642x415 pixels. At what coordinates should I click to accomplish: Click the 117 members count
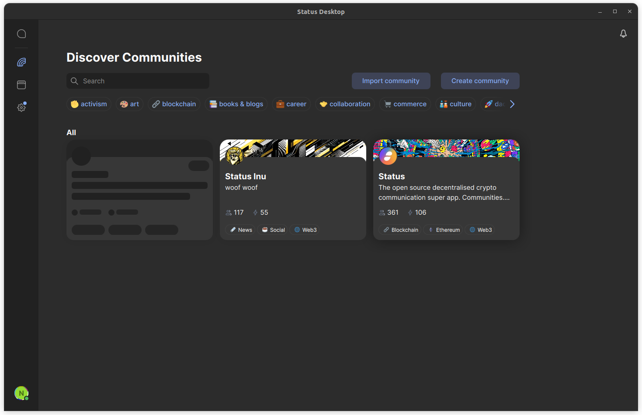tap(235, 213)
